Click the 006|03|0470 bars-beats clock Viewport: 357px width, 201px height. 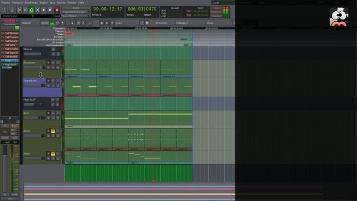(142, 9)
